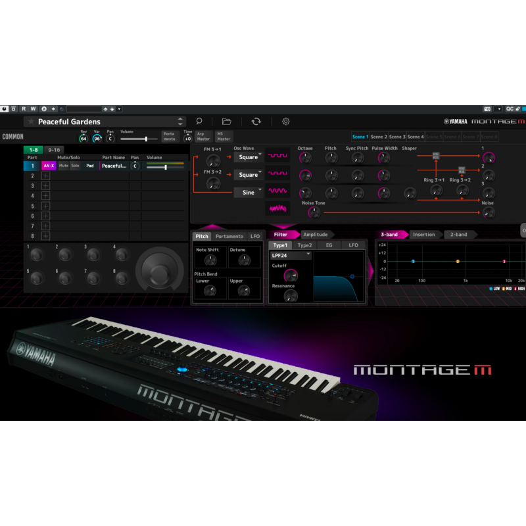Click the filter curve cutoff point
526x526 pixels.
tap(352, 276)
